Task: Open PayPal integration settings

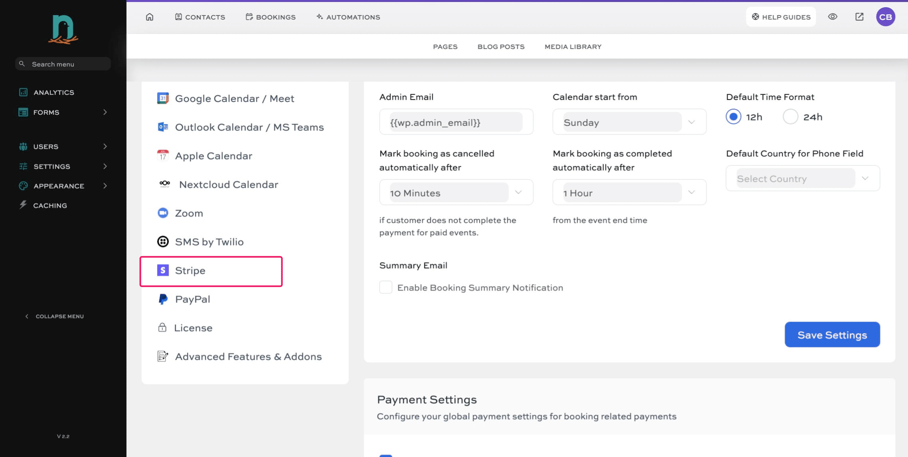Action: tap(192, 299)
